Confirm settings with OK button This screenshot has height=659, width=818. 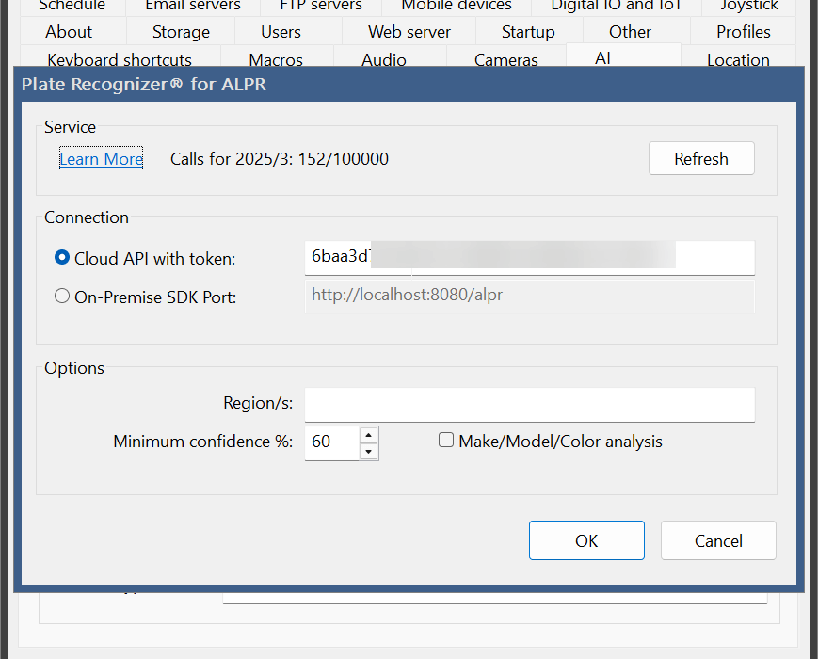tap(586, 540)
